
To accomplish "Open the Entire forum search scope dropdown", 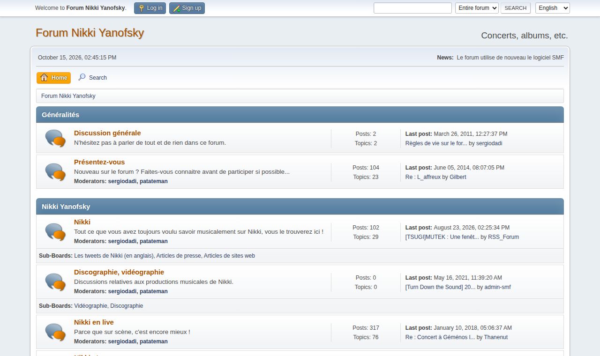I will coord(477,8).
